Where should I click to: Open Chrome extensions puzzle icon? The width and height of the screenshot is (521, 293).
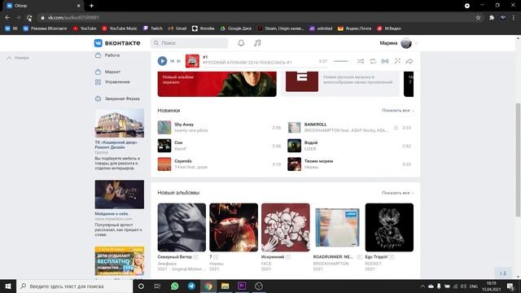pos(492,18)
